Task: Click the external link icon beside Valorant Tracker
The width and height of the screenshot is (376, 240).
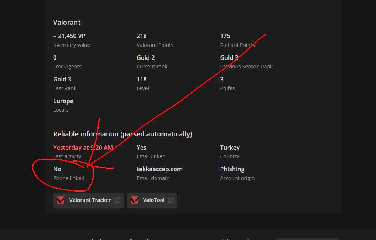Action: click(117, 200)
